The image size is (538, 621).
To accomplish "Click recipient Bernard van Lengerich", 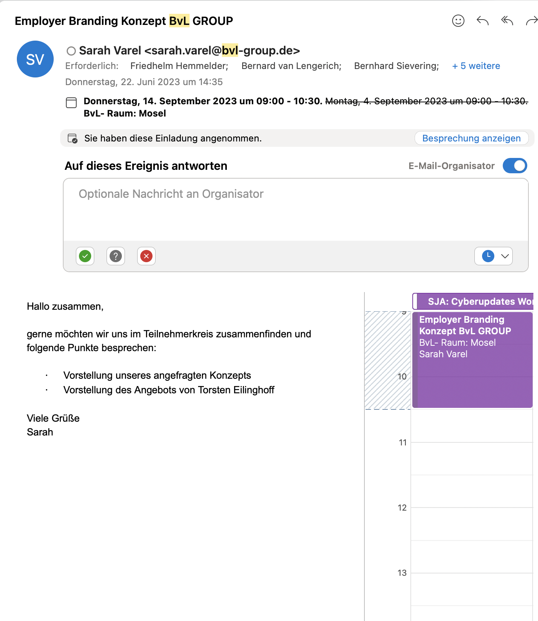I will point(291,66).
